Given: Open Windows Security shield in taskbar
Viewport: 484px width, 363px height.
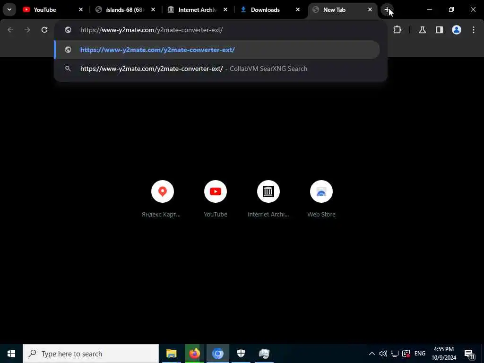Looking at the screenshot, I should coord(241,354).
